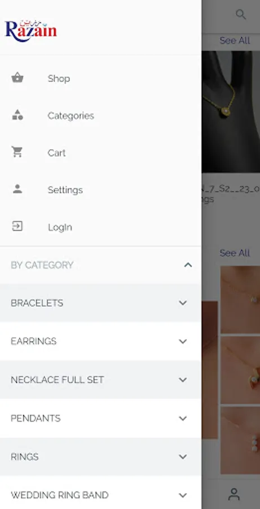
Task: Click the Login arrow icon
Action: (17, 226)
